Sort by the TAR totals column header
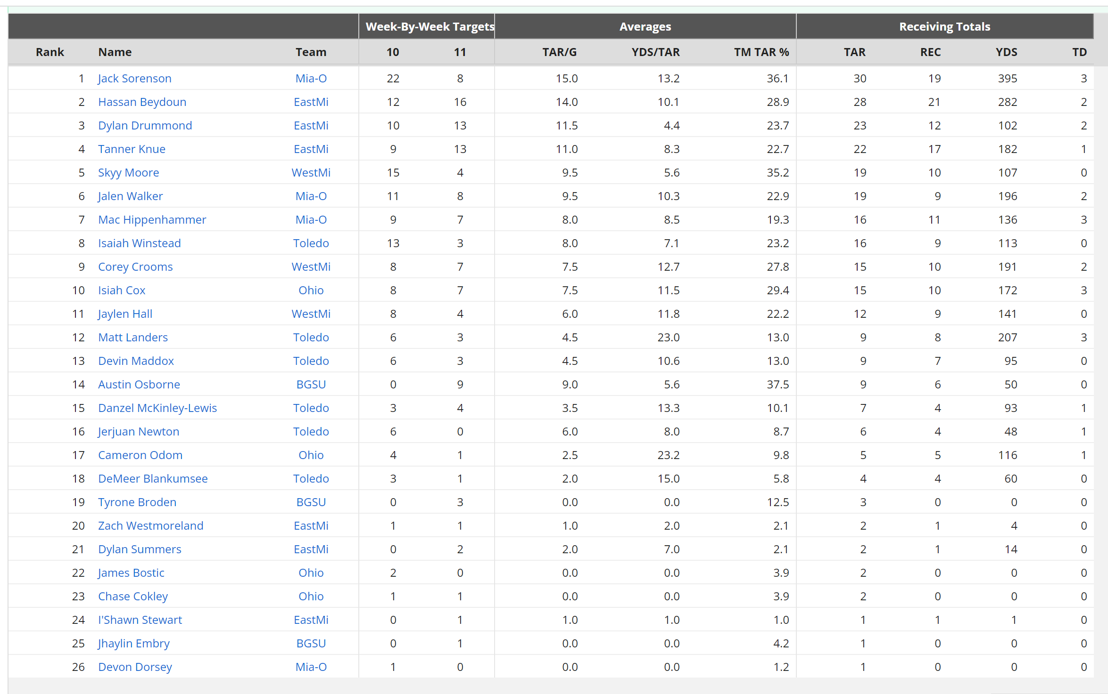The image size is (1108, 694). click(855, 52)
